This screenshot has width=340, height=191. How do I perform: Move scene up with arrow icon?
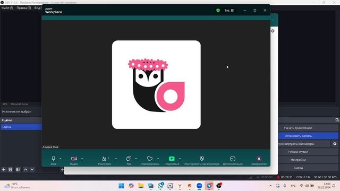25,169
